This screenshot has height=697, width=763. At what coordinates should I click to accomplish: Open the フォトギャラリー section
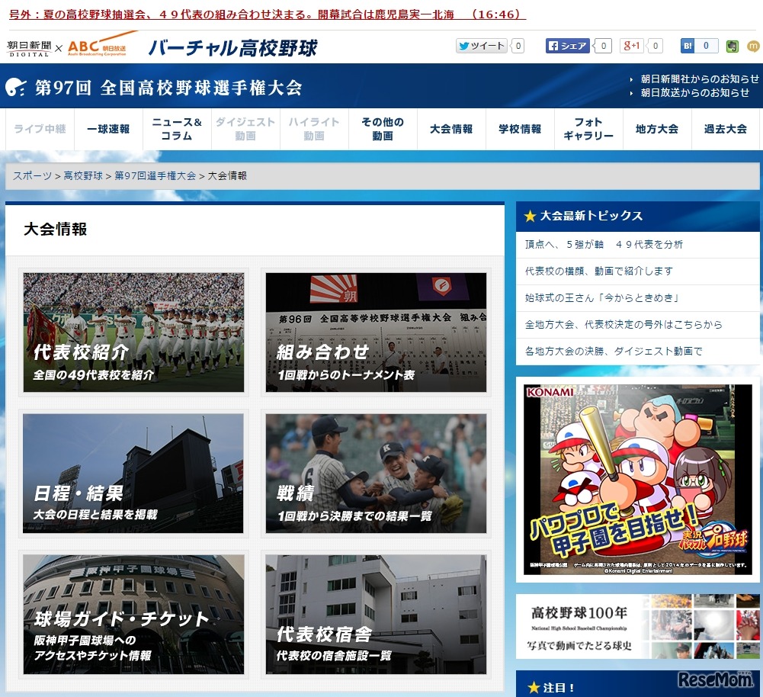click(590, 130)
